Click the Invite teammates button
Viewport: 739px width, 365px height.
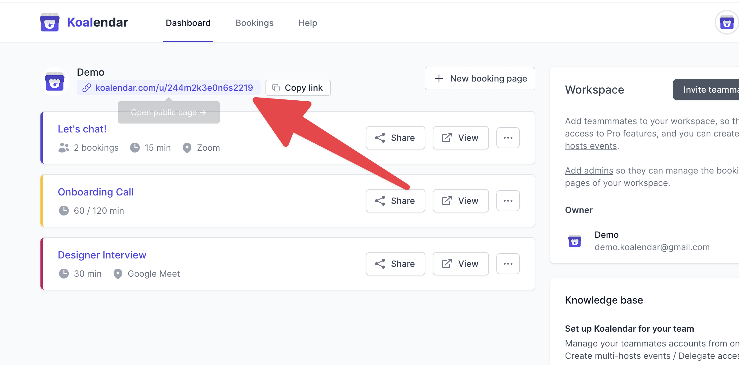click(x=706, y=90)
